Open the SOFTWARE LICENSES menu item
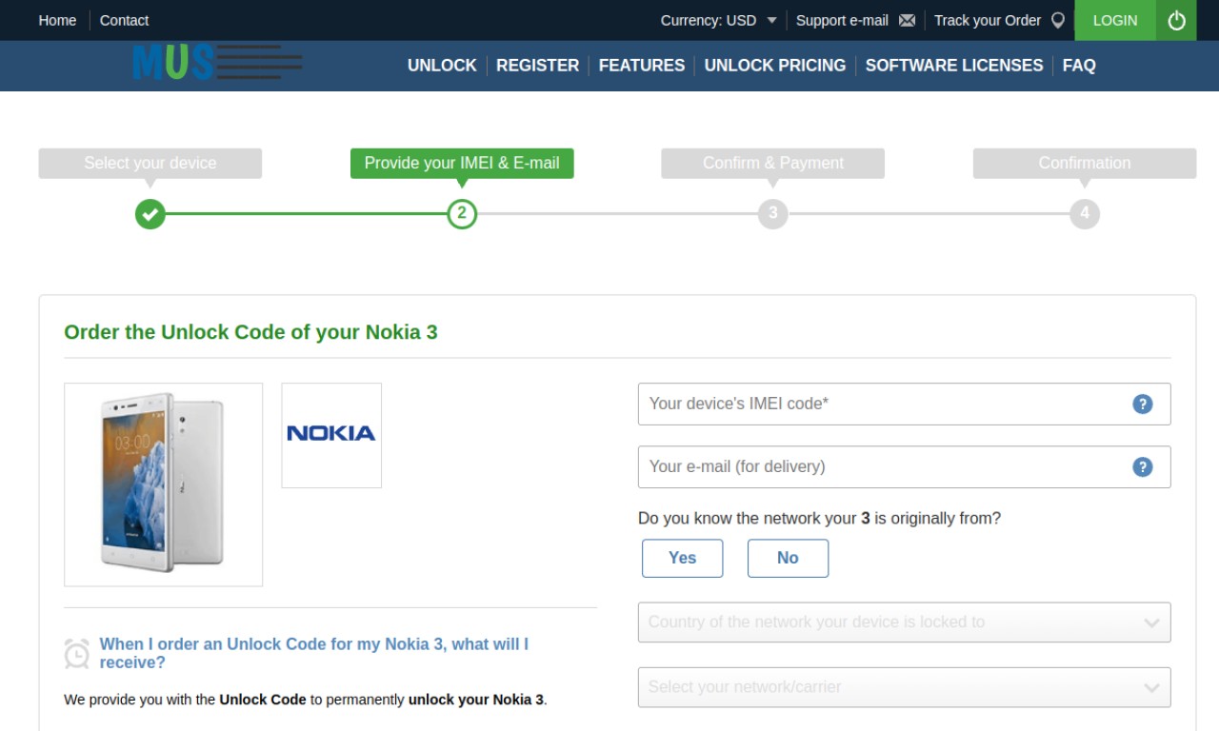Viewport: 1219px width, 731px height. coord(954,66)
